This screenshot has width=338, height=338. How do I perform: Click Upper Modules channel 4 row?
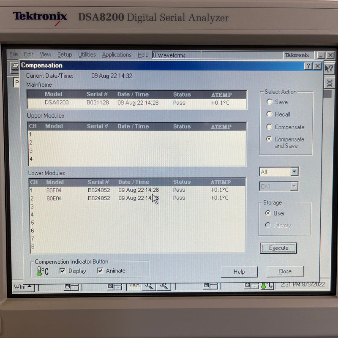coord(137,159)
